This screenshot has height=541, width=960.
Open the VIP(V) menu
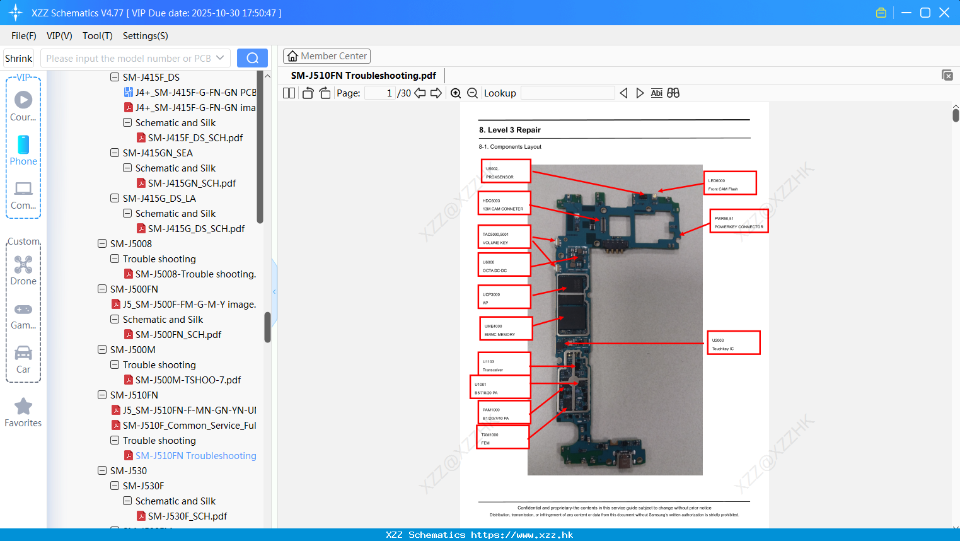point(59,36)
